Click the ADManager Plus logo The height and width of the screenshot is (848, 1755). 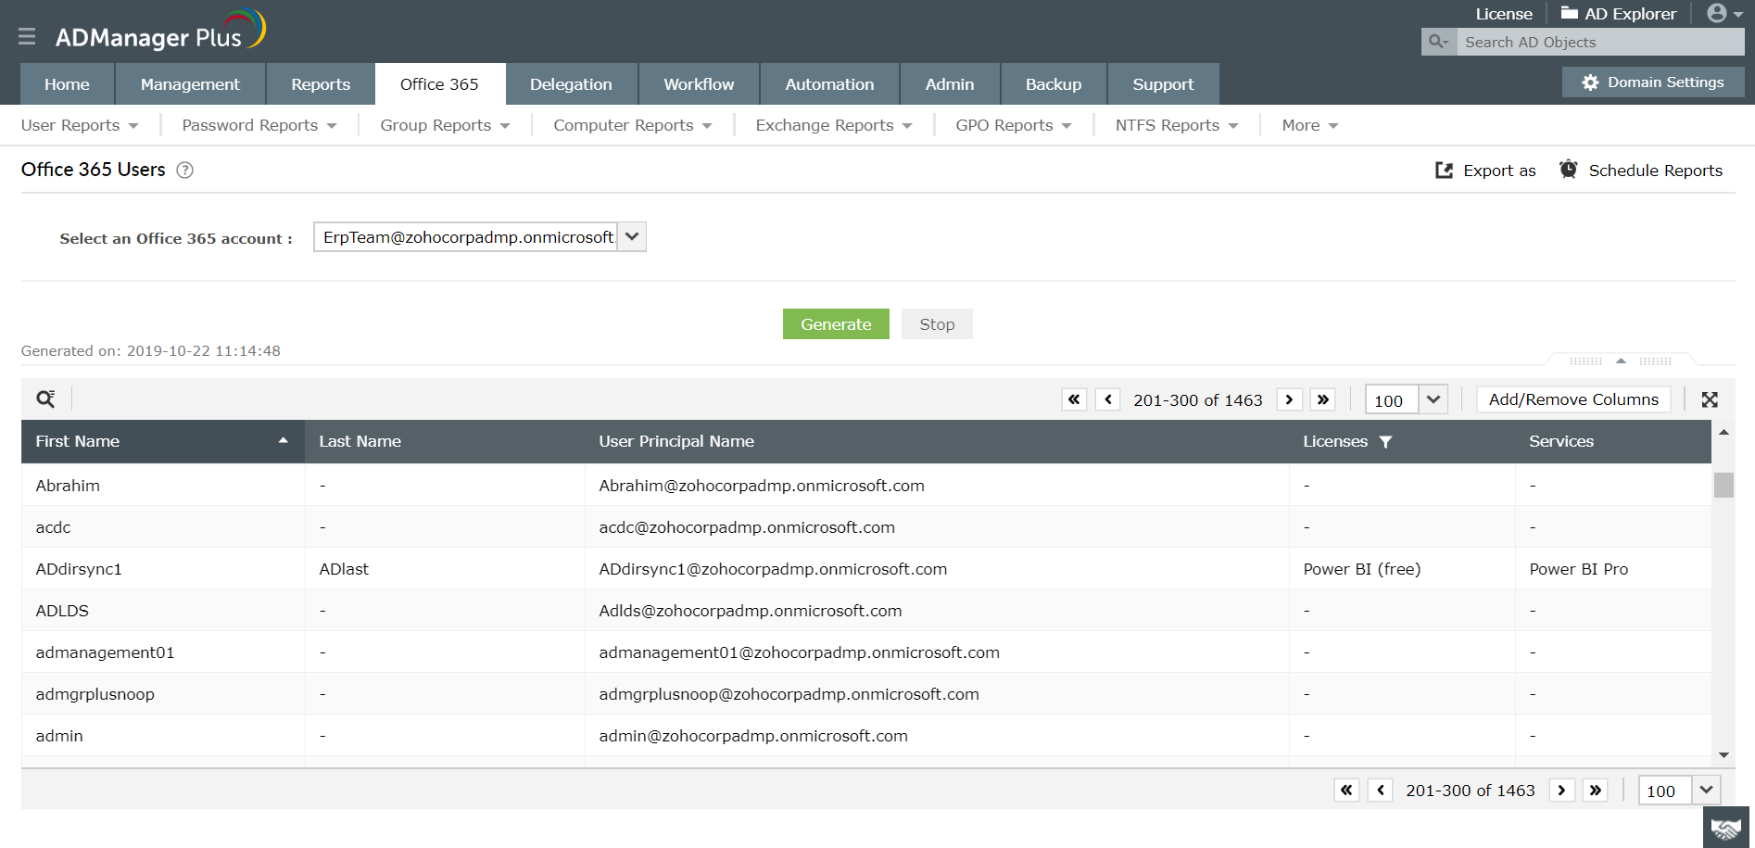click(160, 32)
